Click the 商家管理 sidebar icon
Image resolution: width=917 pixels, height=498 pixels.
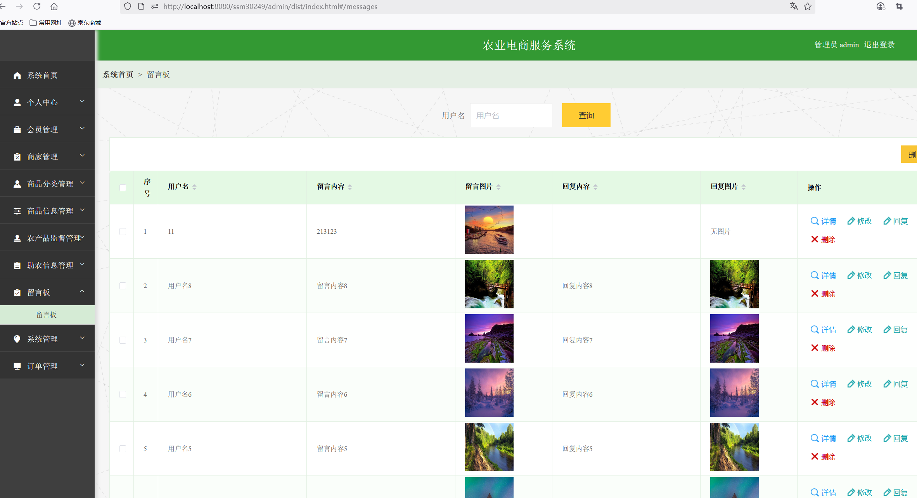(17, 156)
